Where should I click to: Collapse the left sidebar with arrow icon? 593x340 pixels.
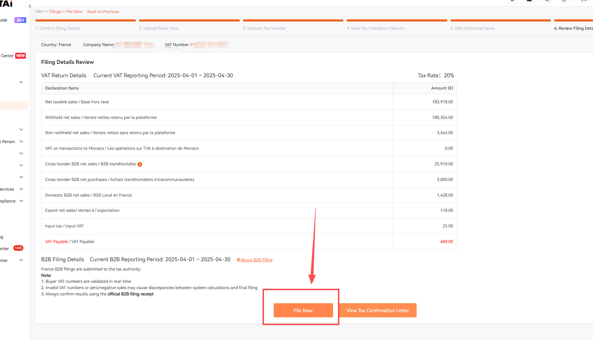pos(30,6)
